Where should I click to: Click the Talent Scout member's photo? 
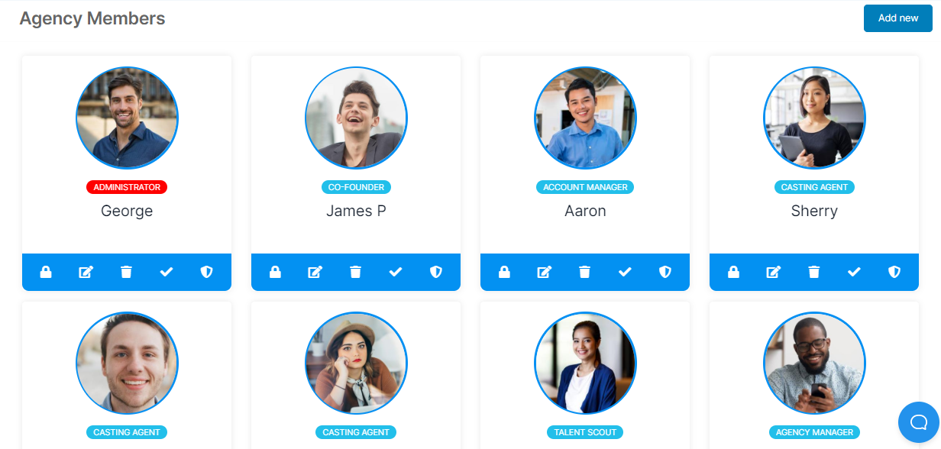[585, 363]
